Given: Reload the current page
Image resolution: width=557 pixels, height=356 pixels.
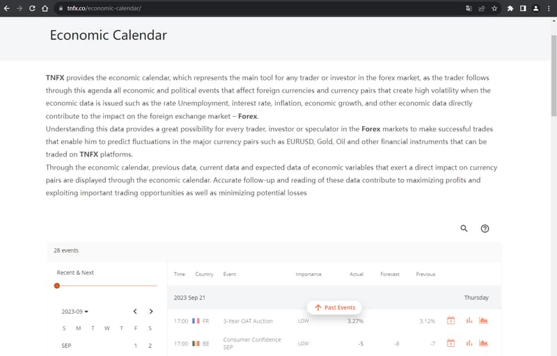Looking at the screenshot, I should 32,8.
